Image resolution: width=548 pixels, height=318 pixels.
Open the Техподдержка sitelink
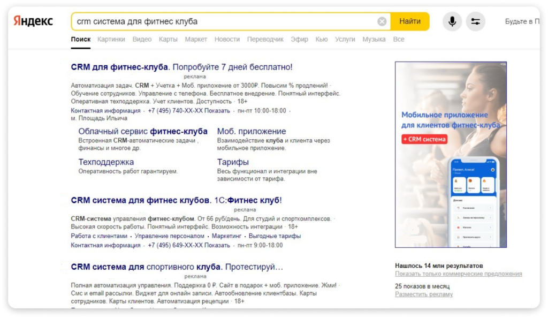tap(106, 162)
